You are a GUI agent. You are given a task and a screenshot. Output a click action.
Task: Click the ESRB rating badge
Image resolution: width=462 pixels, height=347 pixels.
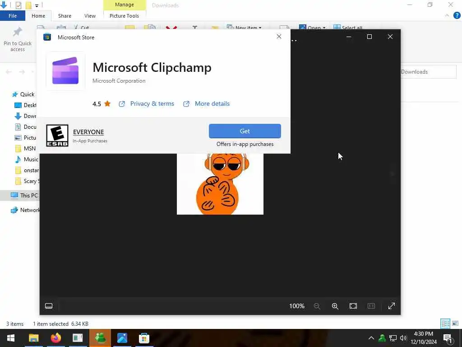[57, 136]
